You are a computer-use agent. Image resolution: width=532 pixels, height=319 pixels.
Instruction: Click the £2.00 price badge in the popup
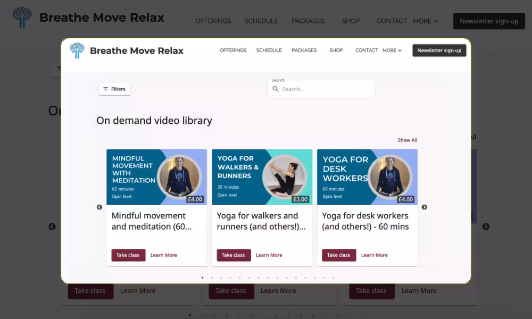pyautogui.click(x=300, y=199)
